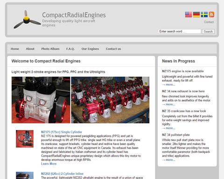Switch to German via the flag icon
The image size is (224, 179).
(196, 14)
